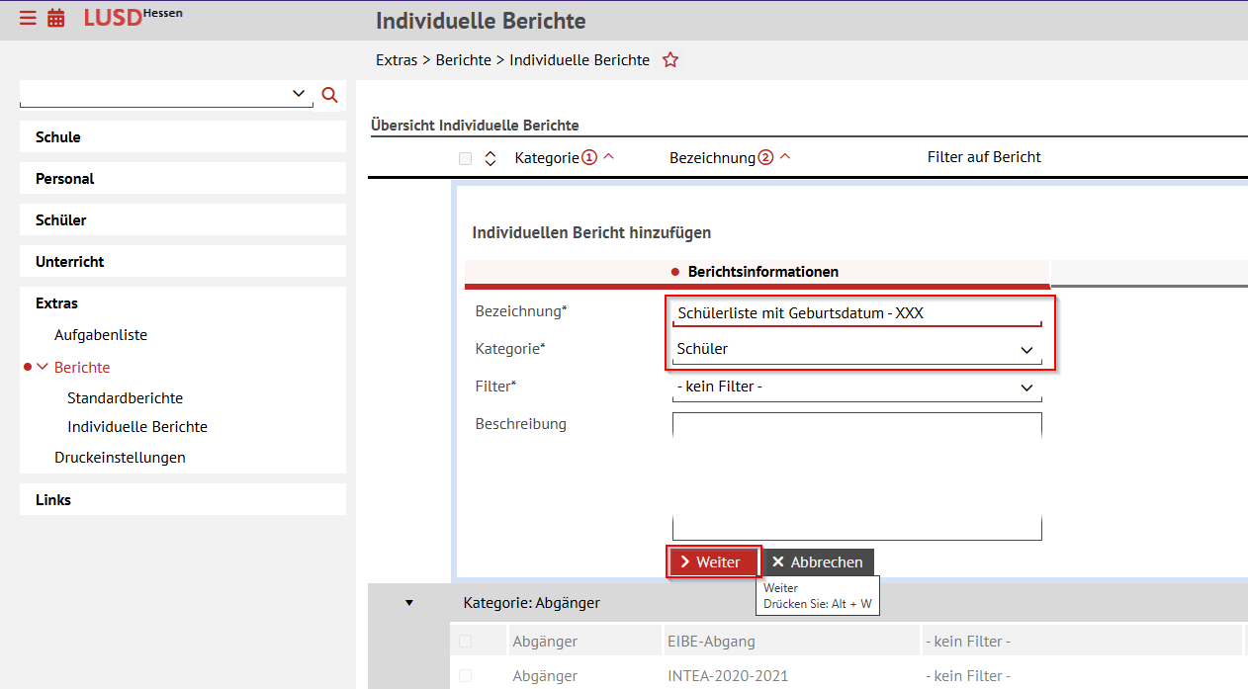Select the checkbox for INTEA-2020-2021 row
Screen dimensions: 1248x689
point(464,676)
